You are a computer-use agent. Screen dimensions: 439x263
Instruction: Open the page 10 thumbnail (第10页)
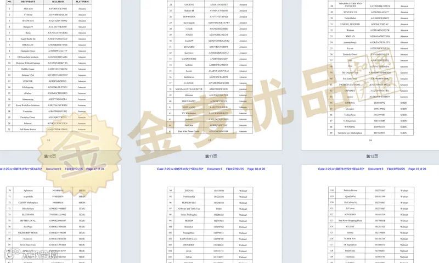[60, 75]
